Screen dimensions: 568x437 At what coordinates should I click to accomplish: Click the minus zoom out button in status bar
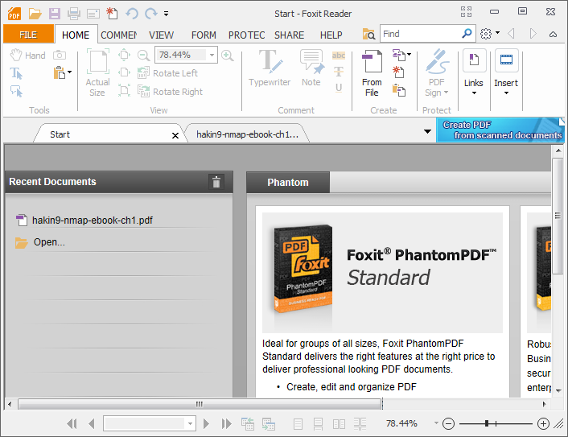click(448, 423)
